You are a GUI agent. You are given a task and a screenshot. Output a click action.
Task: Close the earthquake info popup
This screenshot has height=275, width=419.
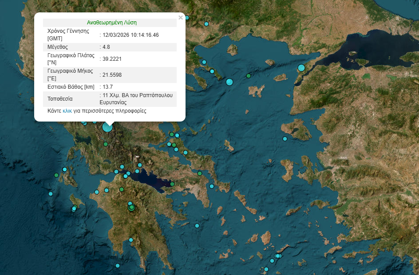tap(180, 18)
